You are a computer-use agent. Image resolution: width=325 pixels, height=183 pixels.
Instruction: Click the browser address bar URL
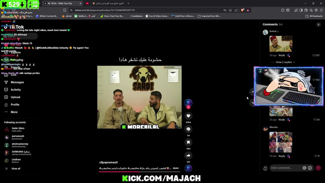(x=105, y=10)
